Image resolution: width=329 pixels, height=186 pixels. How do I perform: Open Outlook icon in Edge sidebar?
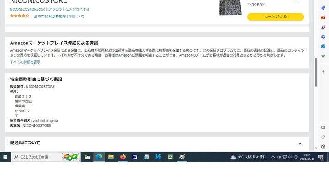pyautogui.click(x=323, y=47)
